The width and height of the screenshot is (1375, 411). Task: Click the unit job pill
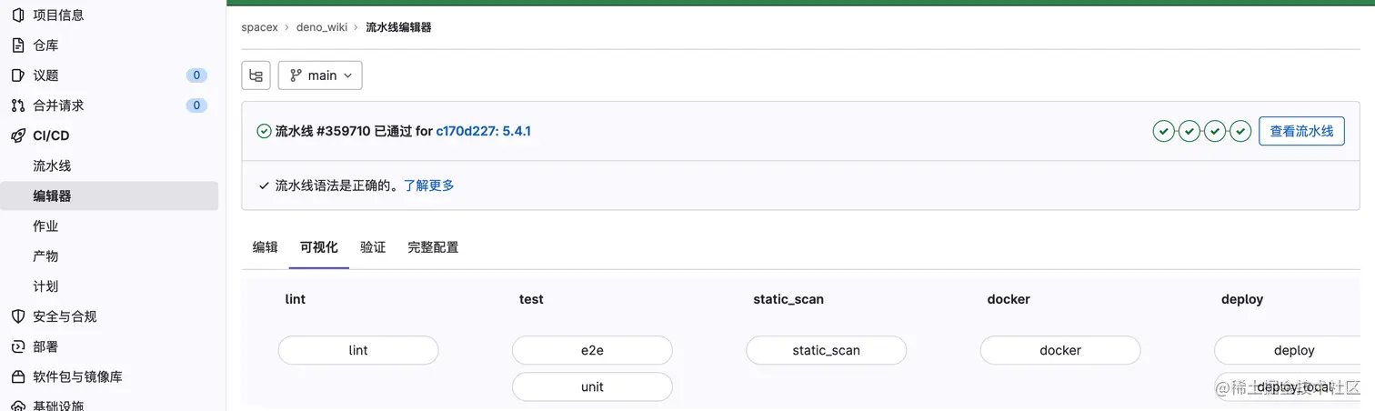(x=592, y=386)
